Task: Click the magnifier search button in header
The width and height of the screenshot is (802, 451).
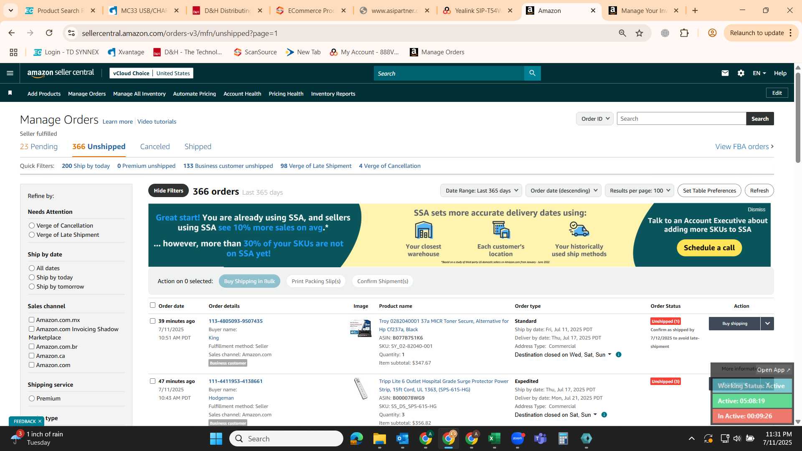Action: (532, 73)
